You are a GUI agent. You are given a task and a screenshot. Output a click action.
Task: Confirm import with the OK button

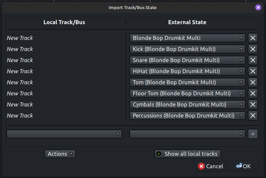[x=243, y=166]
